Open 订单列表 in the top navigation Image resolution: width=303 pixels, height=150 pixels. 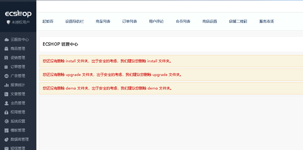[x=130, y=21]
